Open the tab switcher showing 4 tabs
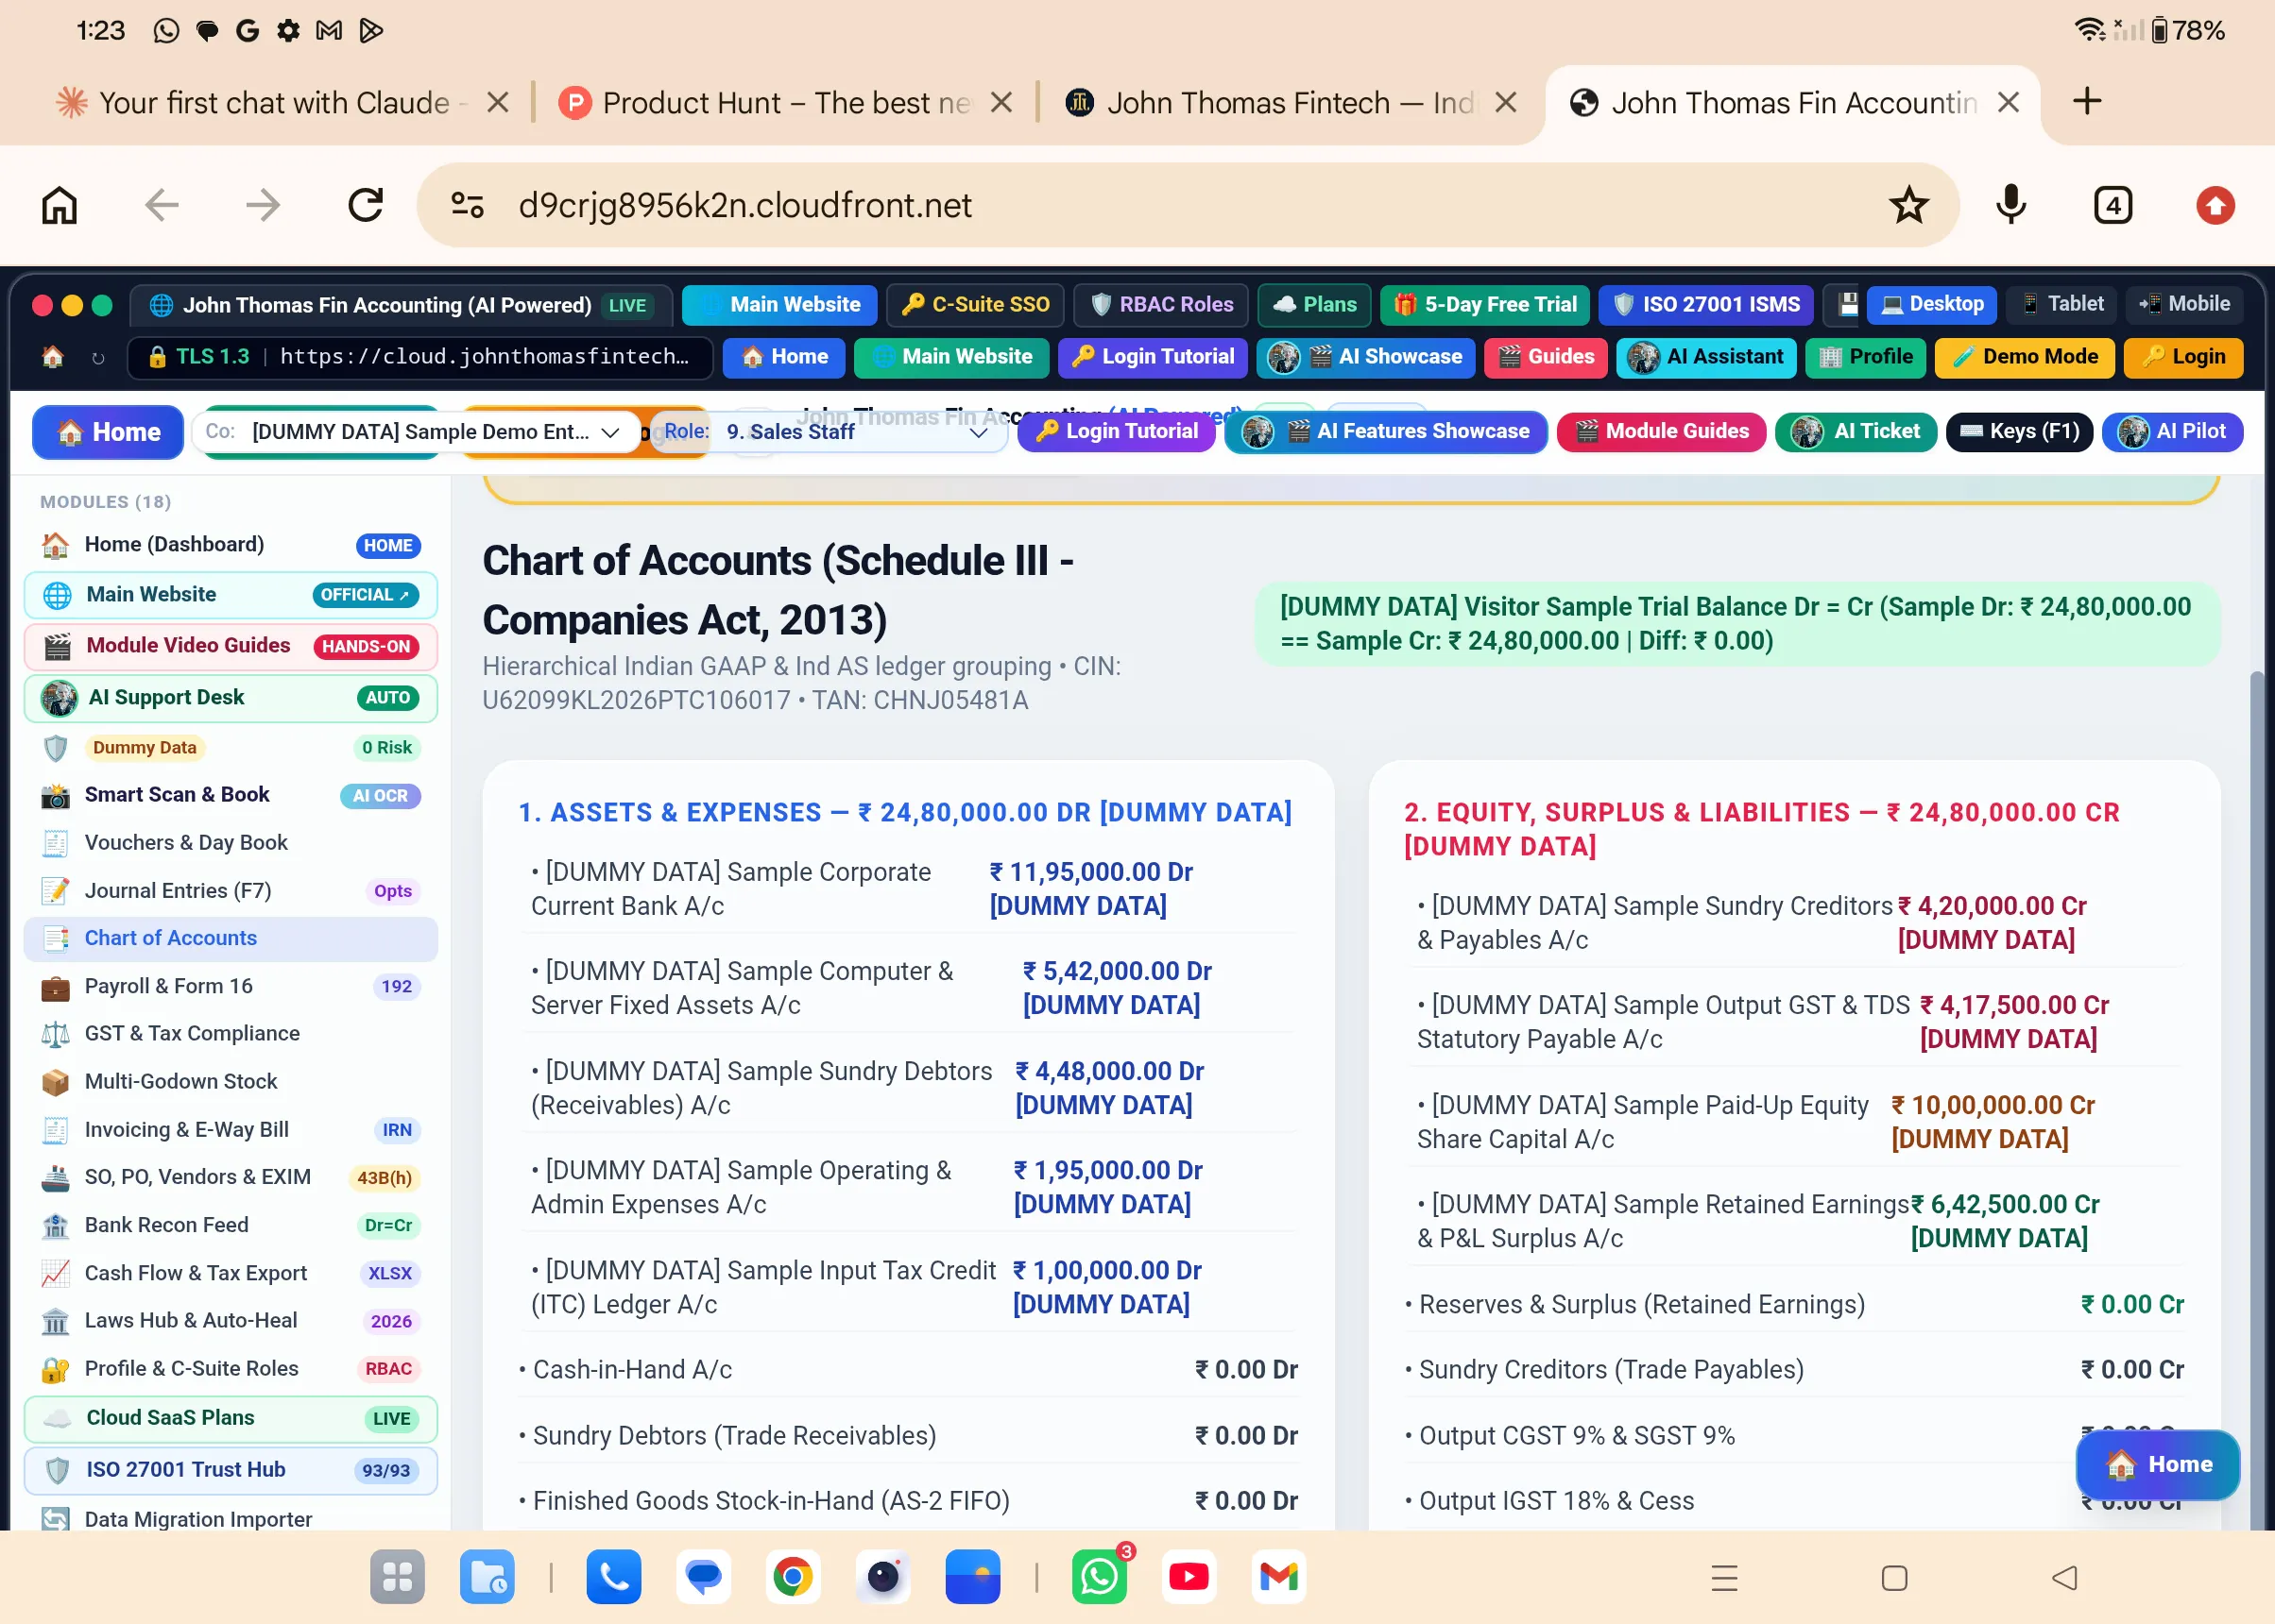This screenshot has height=1624, width=2275. (2112, 205)
